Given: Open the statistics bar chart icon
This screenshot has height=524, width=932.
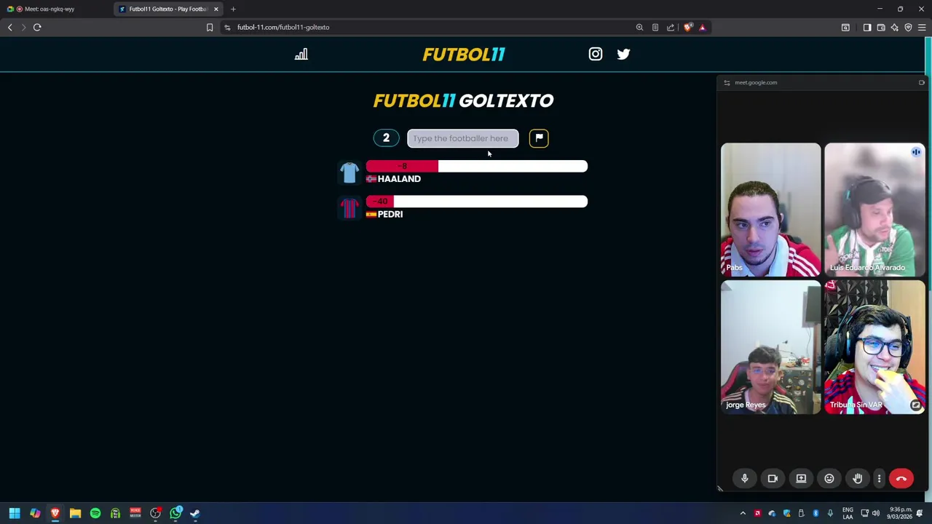Looking at the screenshot, I should point(301,55).
